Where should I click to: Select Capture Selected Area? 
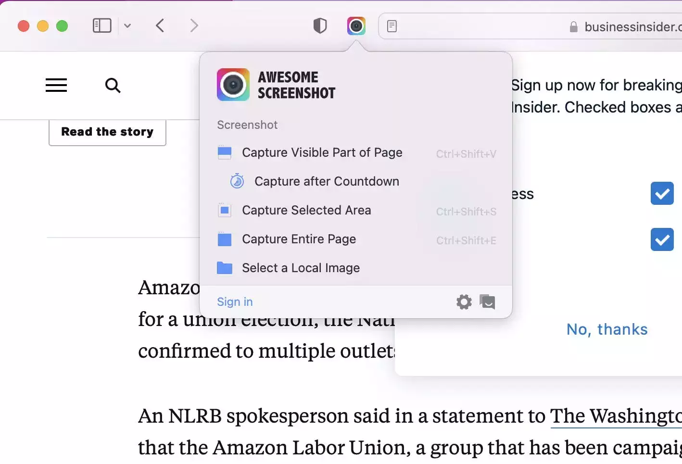tap(356, 211)
